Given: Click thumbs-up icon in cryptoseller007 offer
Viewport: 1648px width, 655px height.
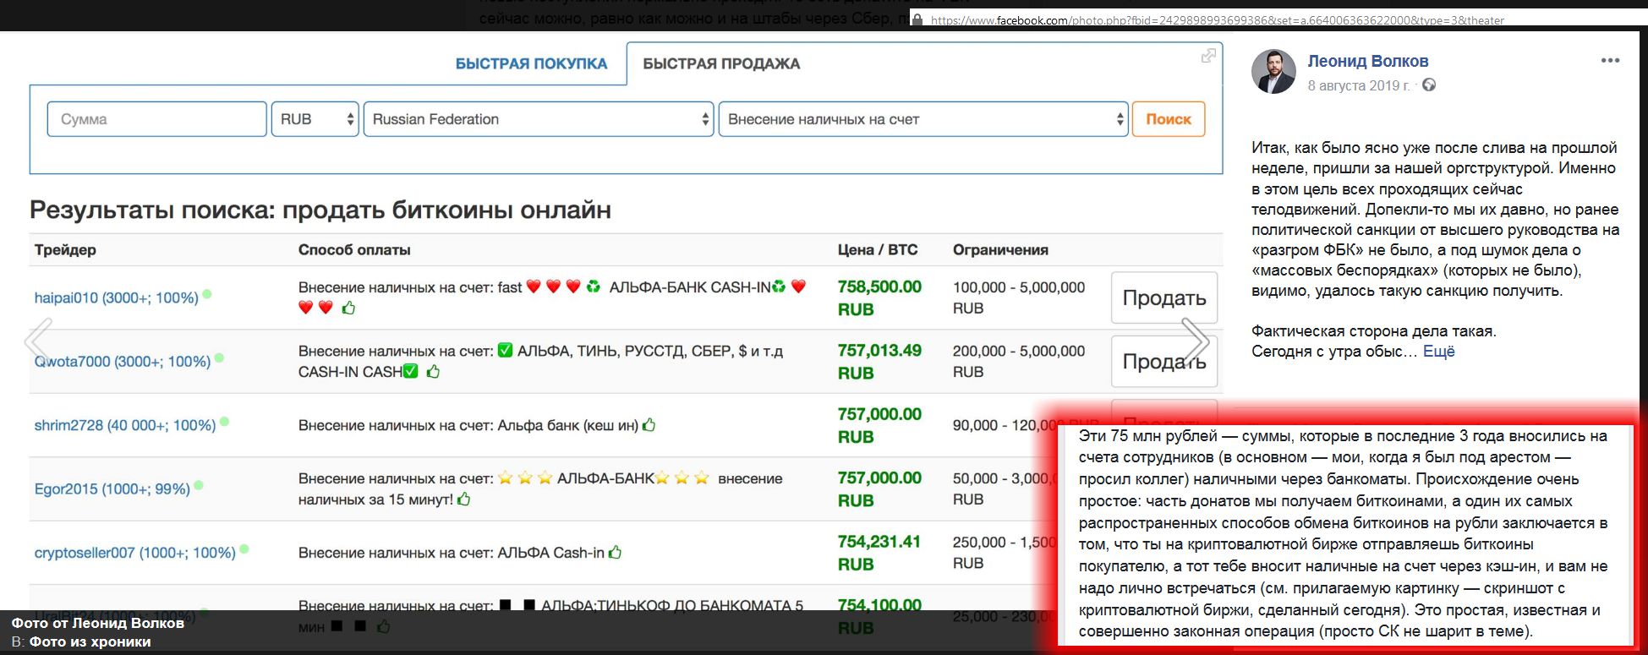Looking at the screenshot, I should pos(615,553).
